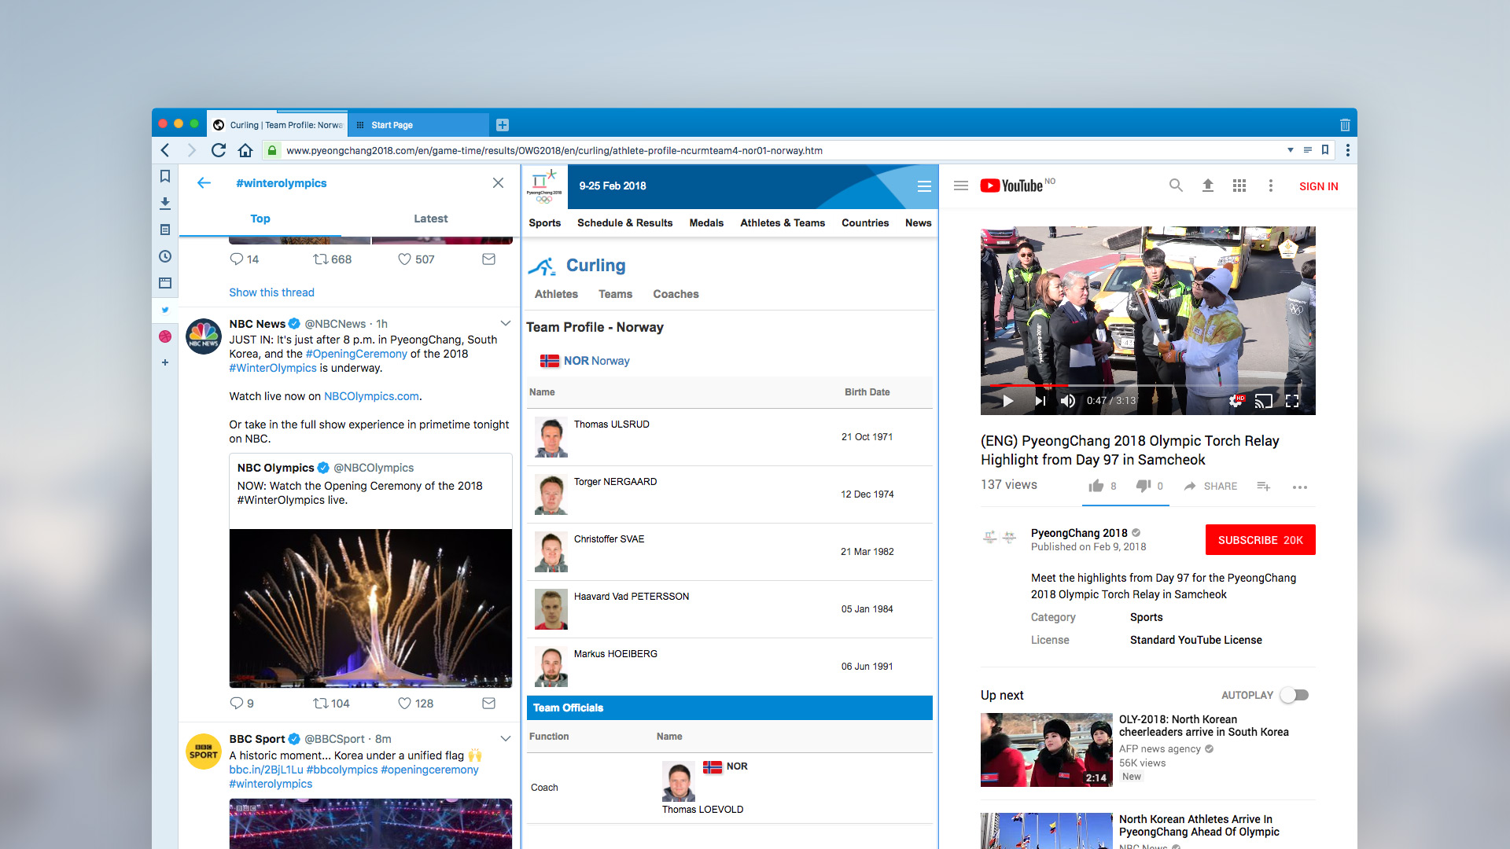The height and width of the screenshot is (849, 1510).
Task: Open the YouTube guide hamburger menu
Action: pos(960,186)
